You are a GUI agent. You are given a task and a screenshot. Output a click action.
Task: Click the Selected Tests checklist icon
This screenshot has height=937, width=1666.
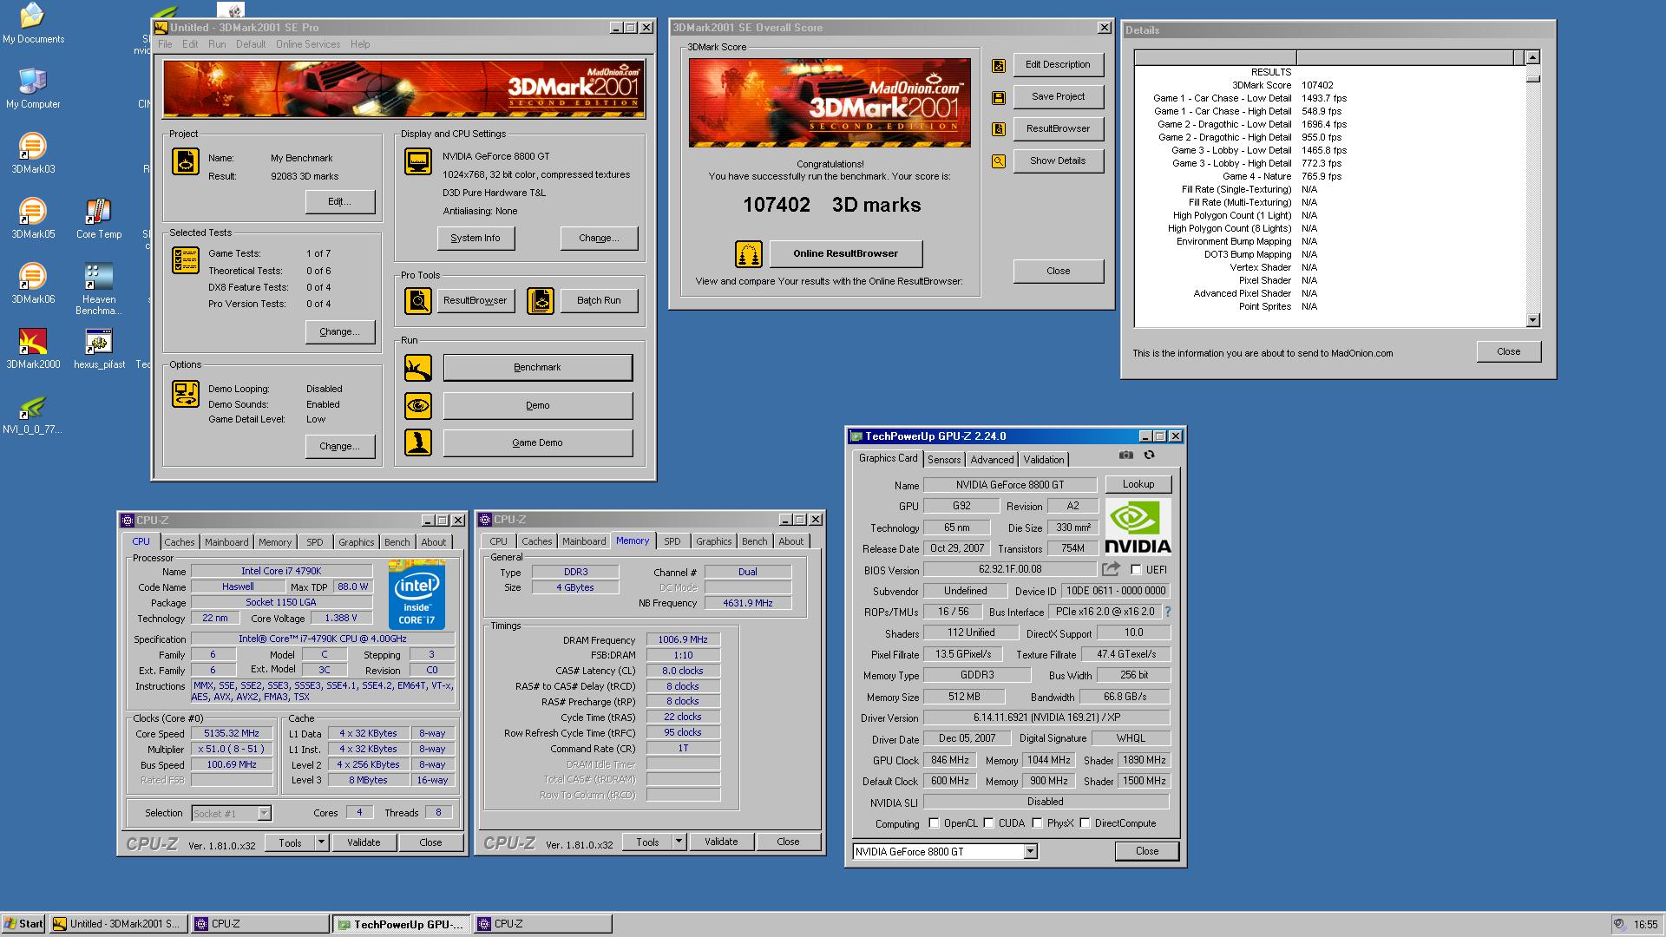[x=186, y=260]
